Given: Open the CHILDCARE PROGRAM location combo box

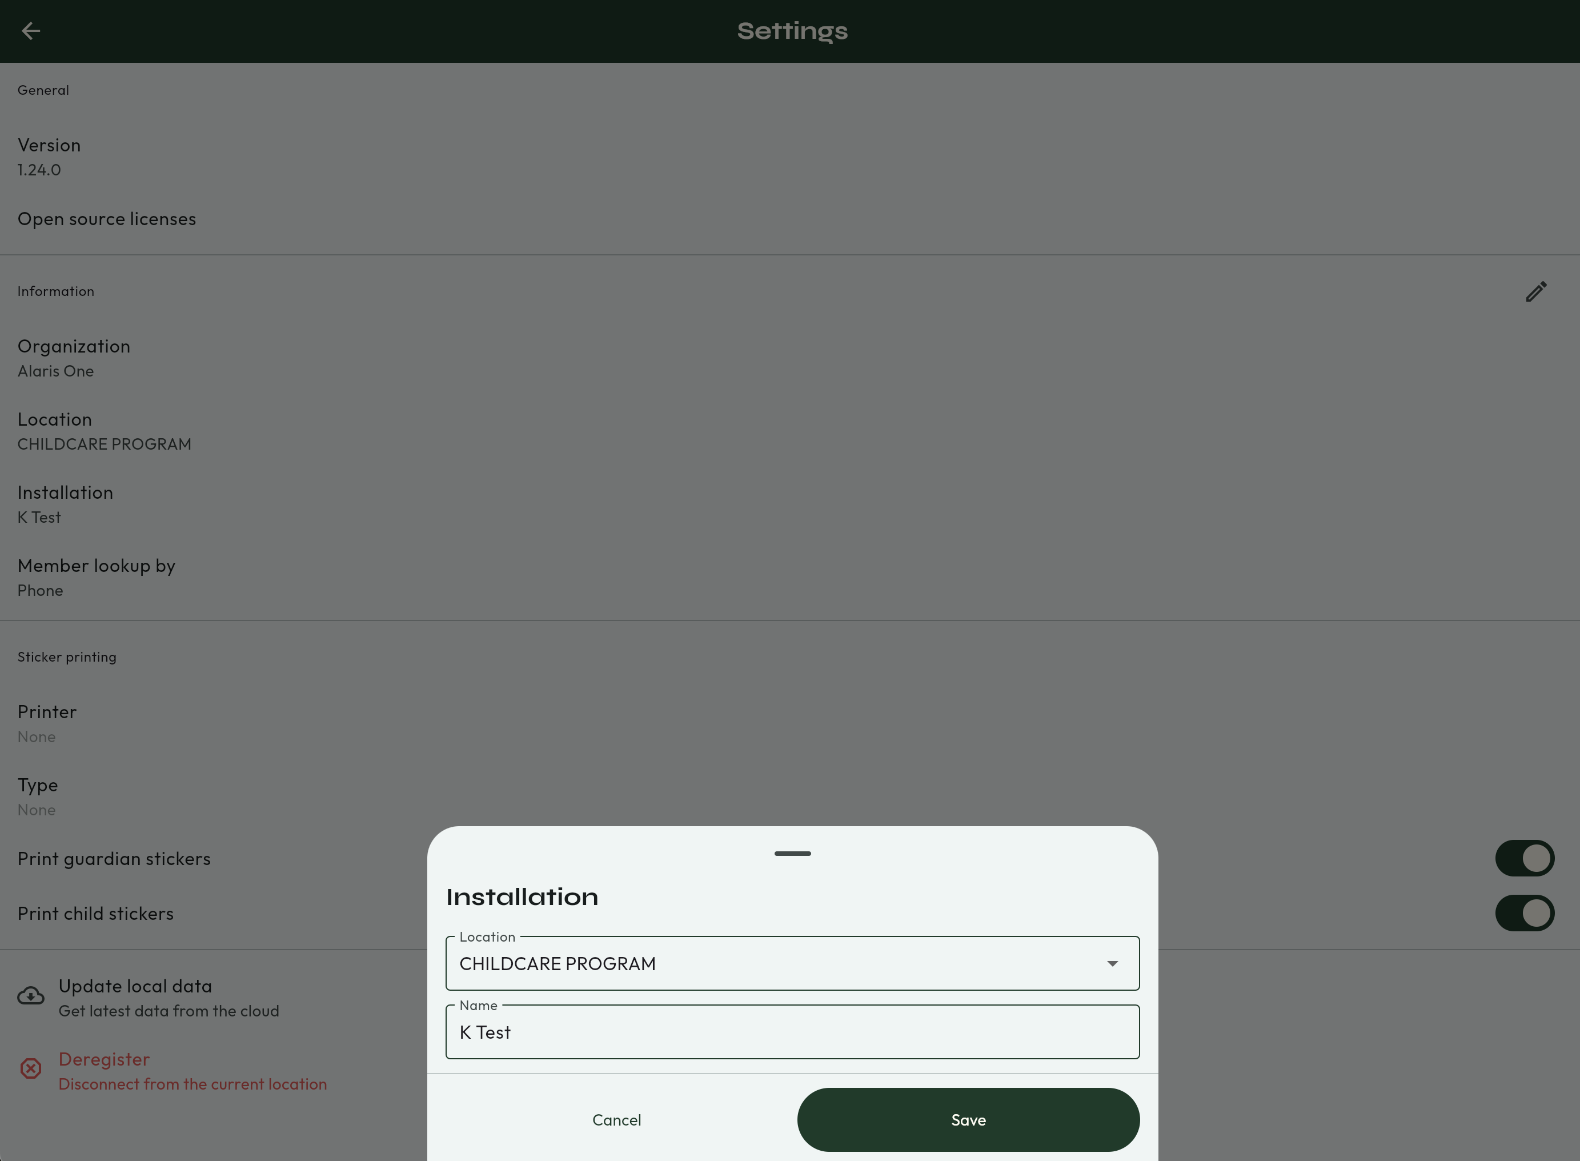Looking at the screenshot, I should point(773,963).
